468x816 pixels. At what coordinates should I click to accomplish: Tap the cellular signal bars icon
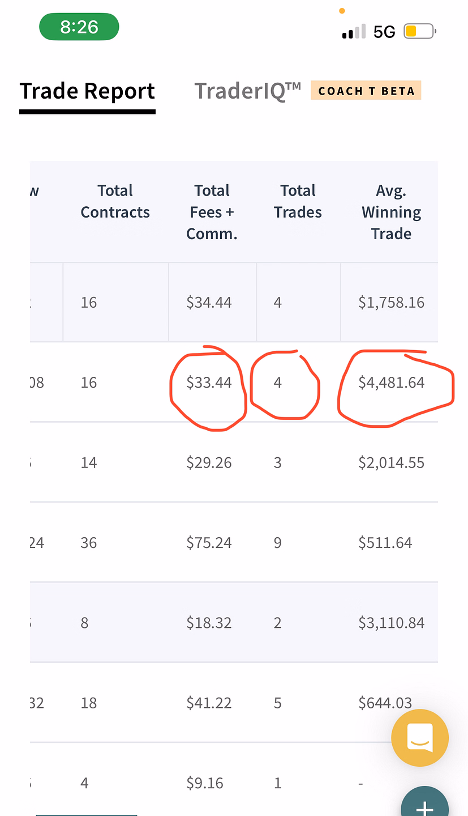[x=354, y=32]
